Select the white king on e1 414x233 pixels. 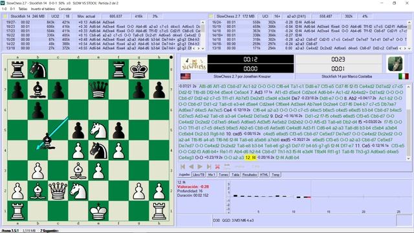(x=98, y=211)
